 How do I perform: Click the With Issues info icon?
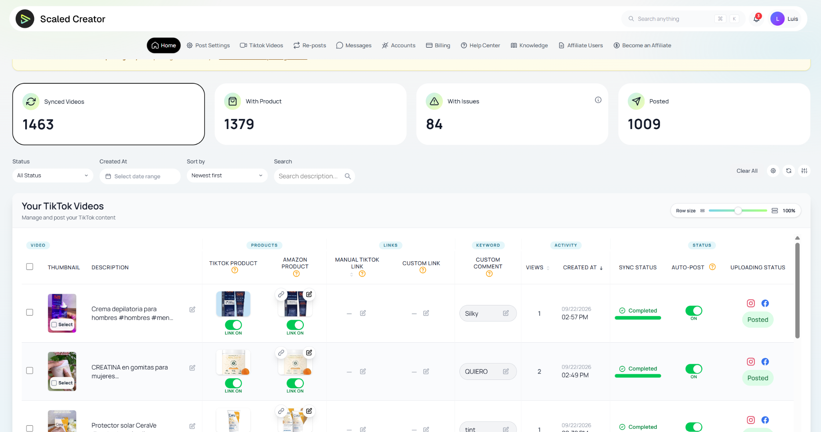[598, 100]
